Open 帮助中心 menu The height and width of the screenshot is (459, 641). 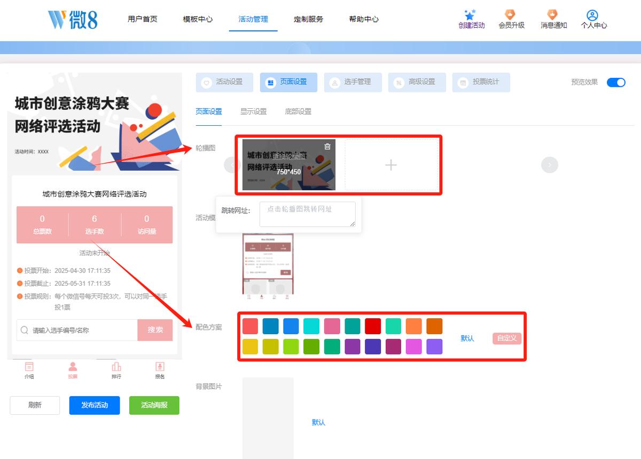point(364,19)
